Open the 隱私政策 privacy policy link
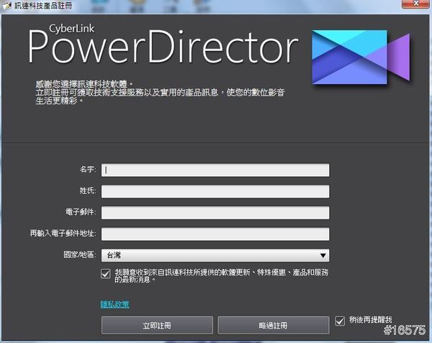 (115, 304)
